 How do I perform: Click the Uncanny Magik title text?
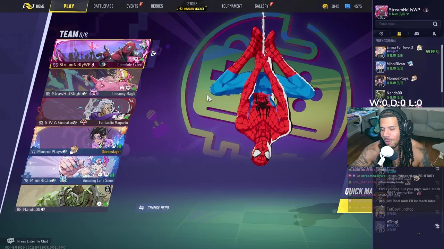[124, 94]
